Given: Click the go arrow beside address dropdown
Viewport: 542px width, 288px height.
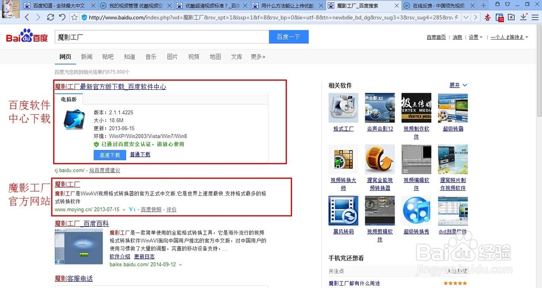Looking at the screenshot, I should click(x=476, y=17).
